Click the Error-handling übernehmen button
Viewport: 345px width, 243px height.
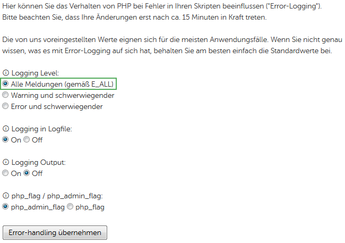[x=55, y=232]
